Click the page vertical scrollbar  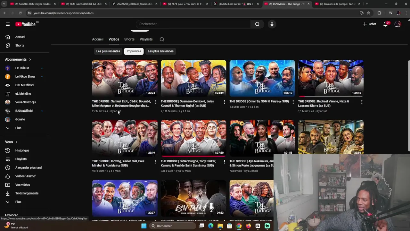(408, 106)
